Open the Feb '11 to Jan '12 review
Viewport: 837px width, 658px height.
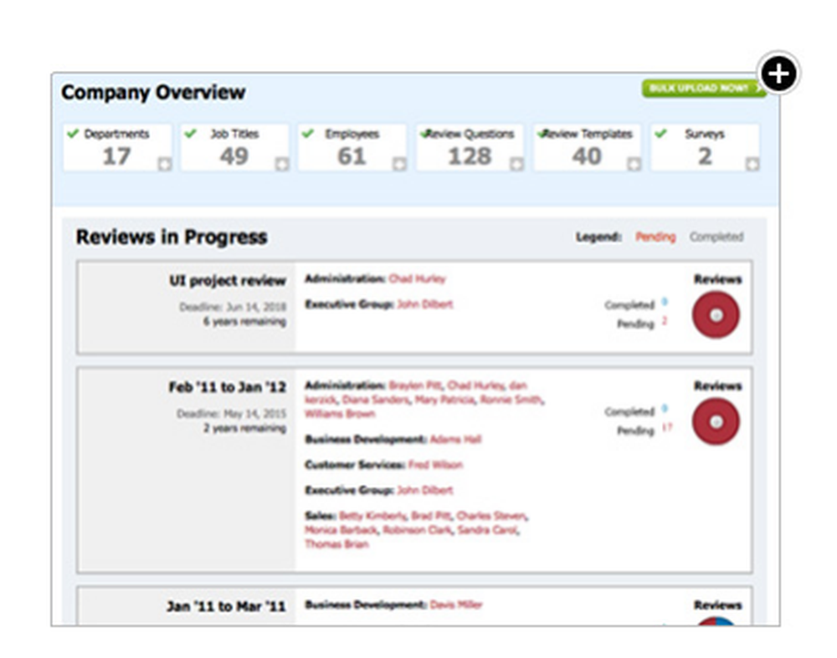(228, 387)
